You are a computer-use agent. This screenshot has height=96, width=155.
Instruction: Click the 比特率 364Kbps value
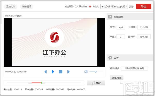[x=144, y=37]
